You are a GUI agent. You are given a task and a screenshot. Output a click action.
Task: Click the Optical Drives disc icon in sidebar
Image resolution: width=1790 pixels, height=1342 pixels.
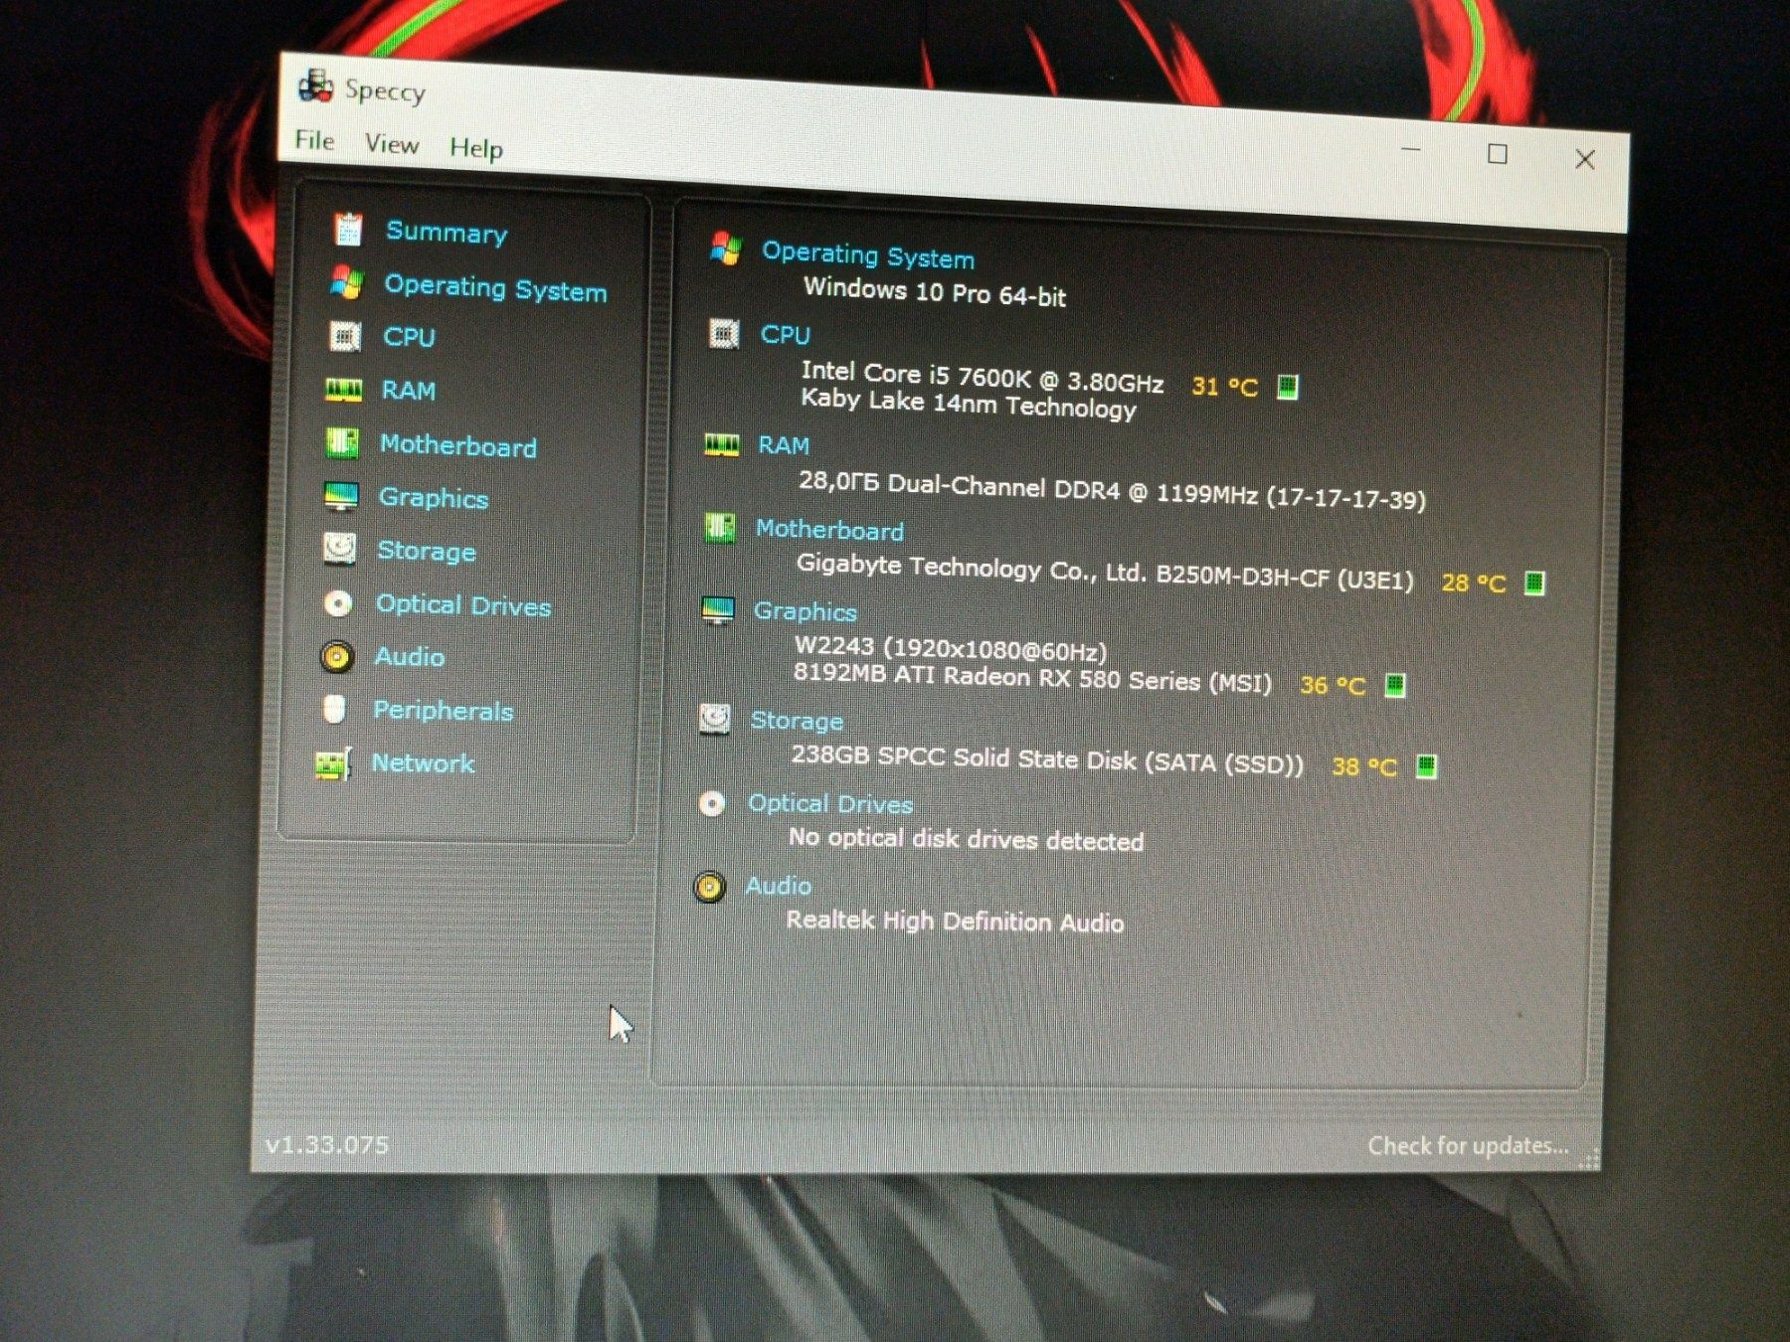click(338, 603)
